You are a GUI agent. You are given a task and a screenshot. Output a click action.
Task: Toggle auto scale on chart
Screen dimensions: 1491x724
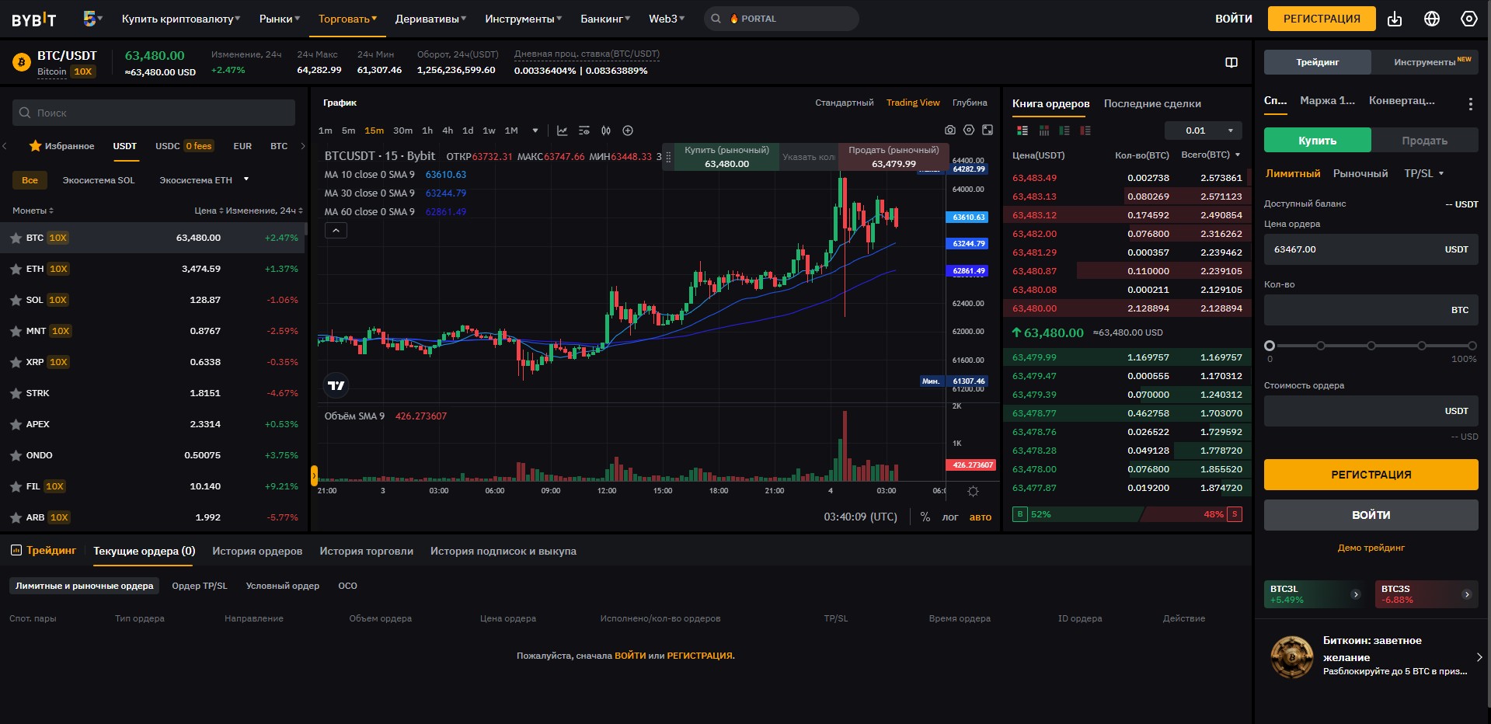coord(981,517)
